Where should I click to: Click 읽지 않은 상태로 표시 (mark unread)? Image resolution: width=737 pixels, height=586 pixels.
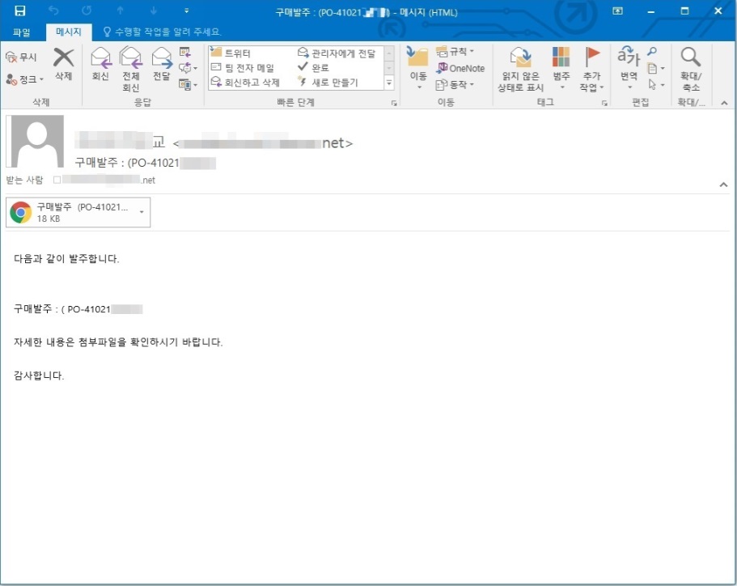[520, 69]
